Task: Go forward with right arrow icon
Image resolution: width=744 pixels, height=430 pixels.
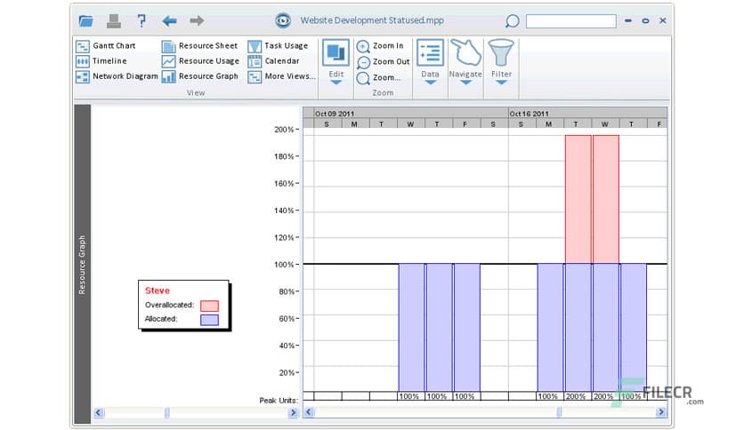Action: point(197,20)
